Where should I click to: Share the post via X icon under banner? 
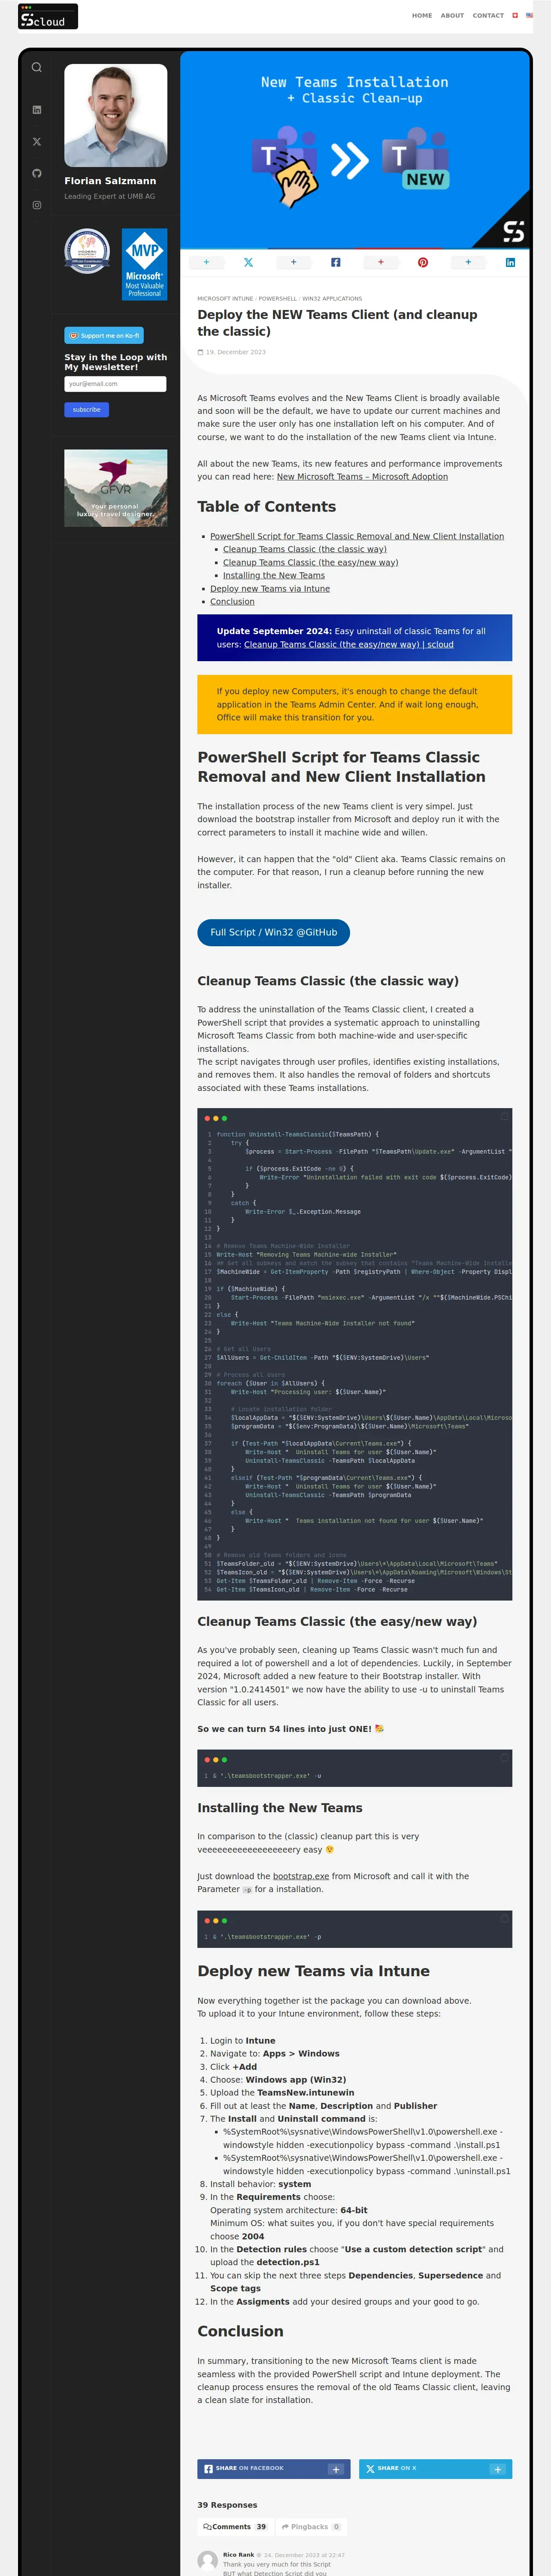point(249,262)
